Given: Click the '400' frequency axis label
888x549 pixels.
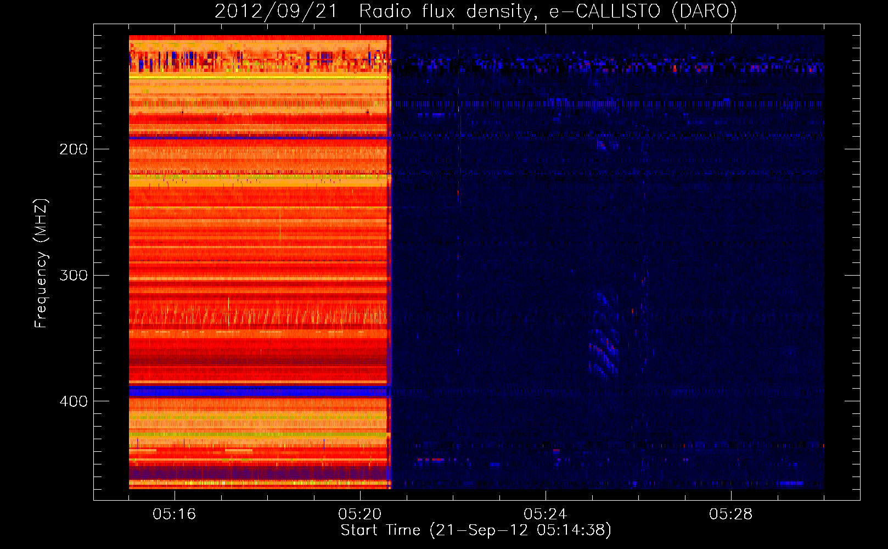Looking at the screenshot, I should coord(74,401).
